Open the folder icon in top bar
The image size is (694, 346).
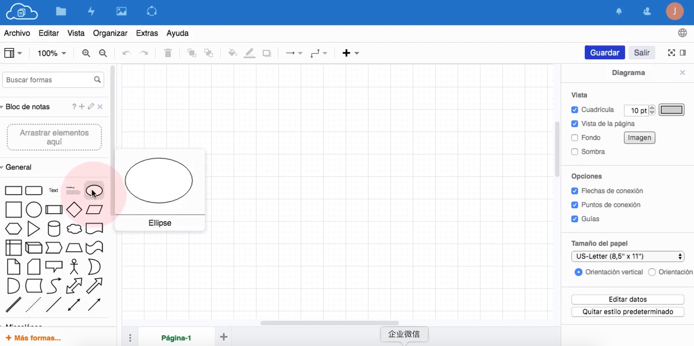[61, 11]
